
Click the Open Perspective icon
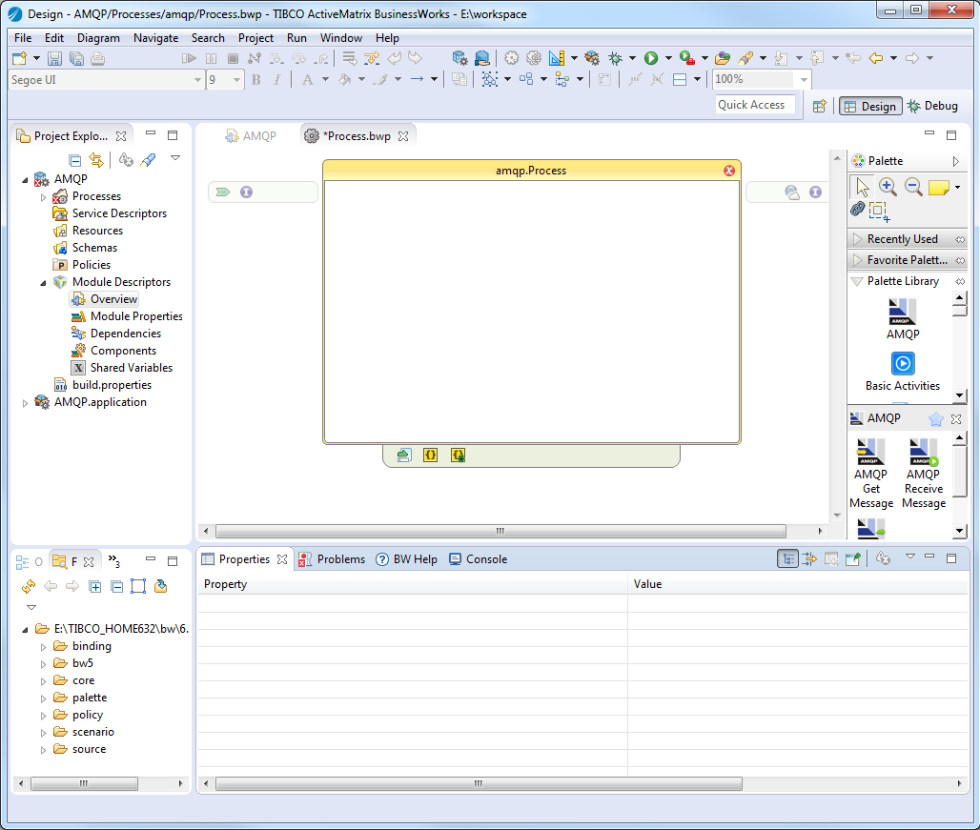820,106
